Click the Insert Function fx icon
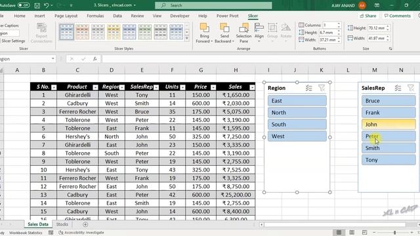 pos(94,59)
